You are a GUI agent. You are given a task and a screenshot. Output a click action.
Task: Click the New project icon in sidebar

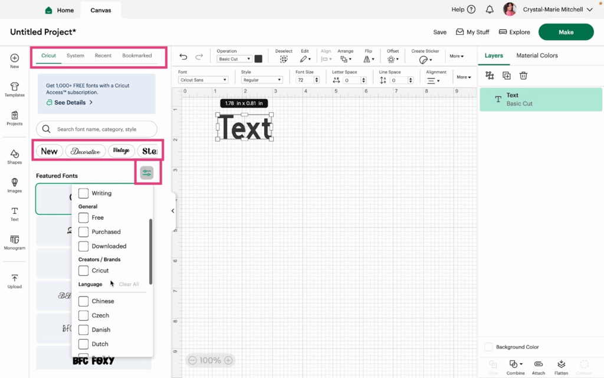point(15,58)
